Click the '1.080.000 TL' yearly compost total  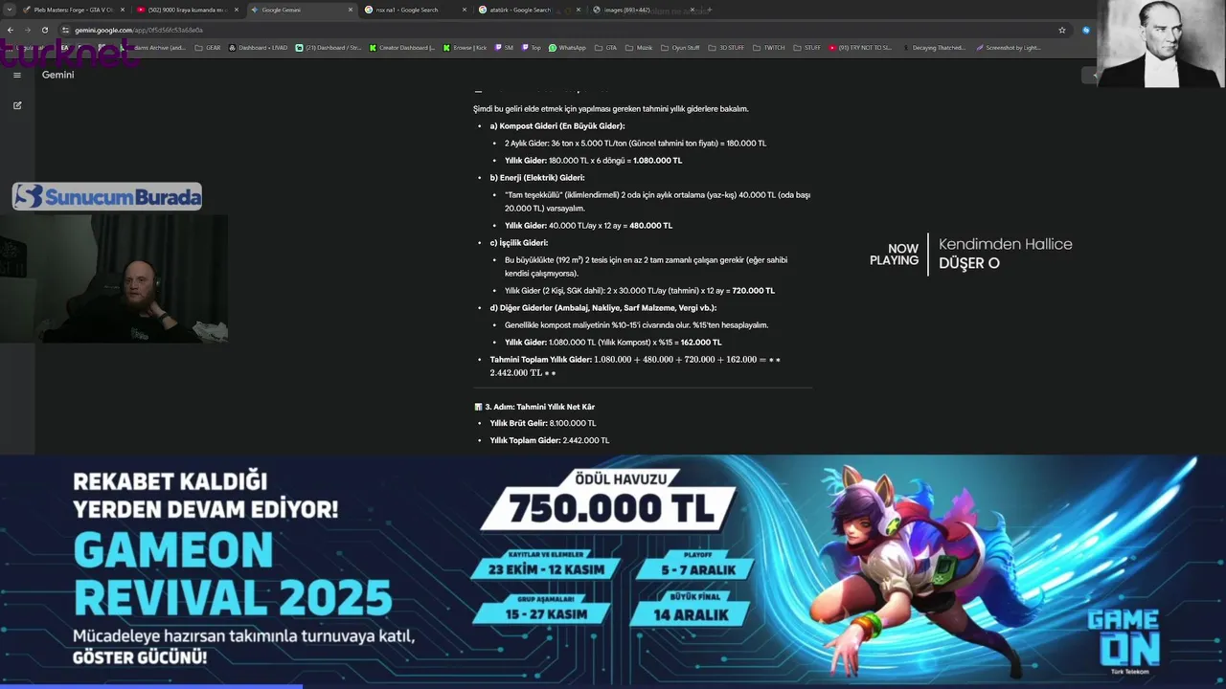[657, 161]
